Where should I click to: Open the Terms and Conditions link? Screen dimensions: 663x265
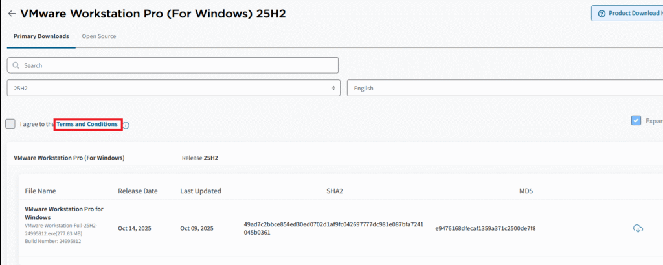tap(87, 124)
